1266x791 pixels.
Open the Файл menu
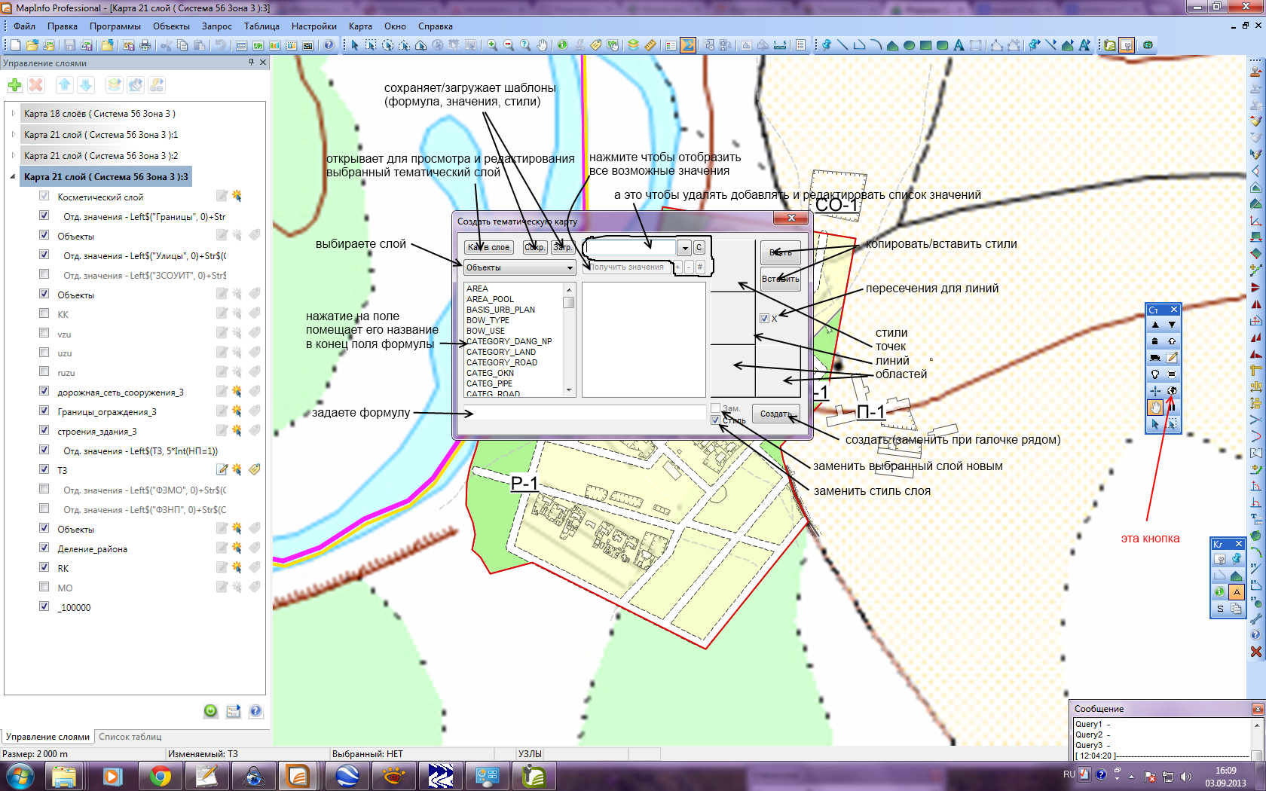(x=24, y=26)
